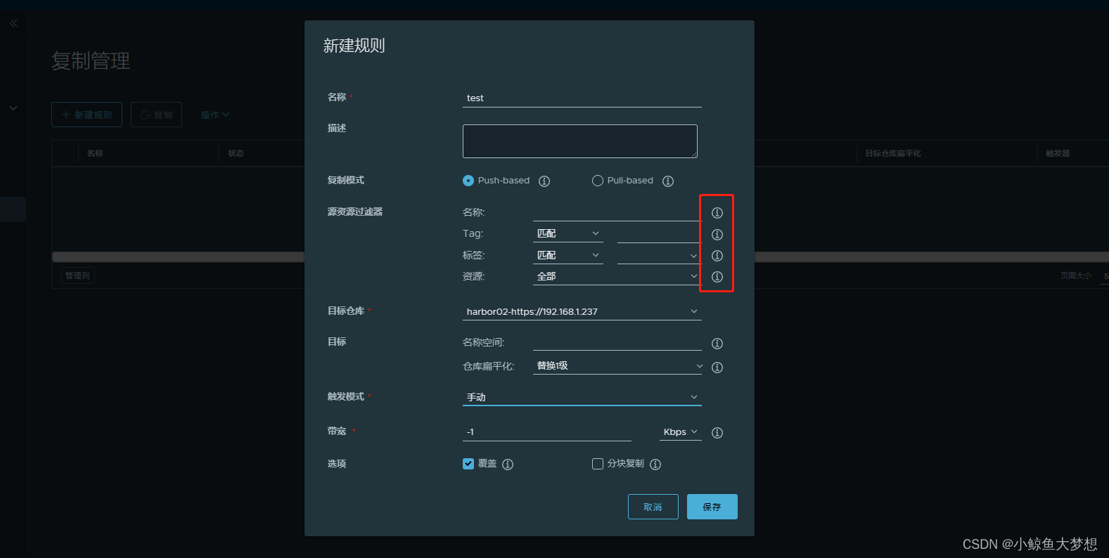Open Tag 匹配 dropdown

(568, 234)
